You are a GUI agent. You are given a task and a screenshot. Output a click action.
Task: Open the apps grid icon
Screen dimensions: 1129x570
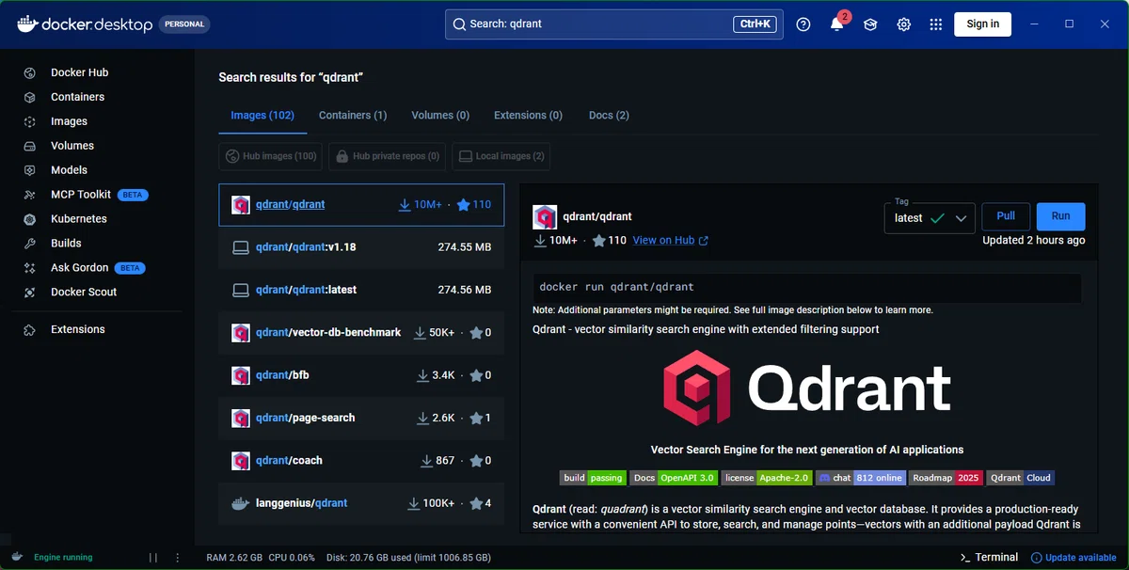(935, 24)
